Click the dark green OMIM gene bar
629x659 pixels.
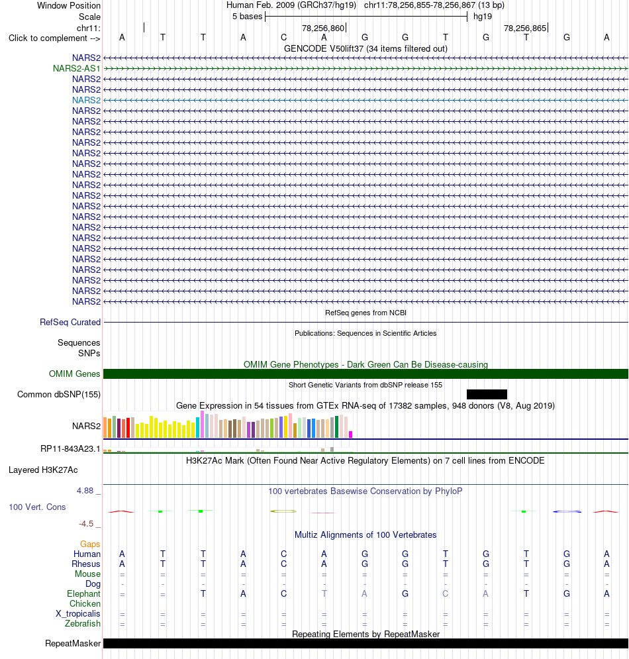[365, 374]
